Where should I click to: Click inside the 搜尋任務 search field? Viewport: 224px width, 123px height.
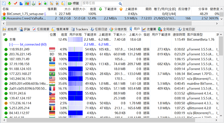[100, 3]
